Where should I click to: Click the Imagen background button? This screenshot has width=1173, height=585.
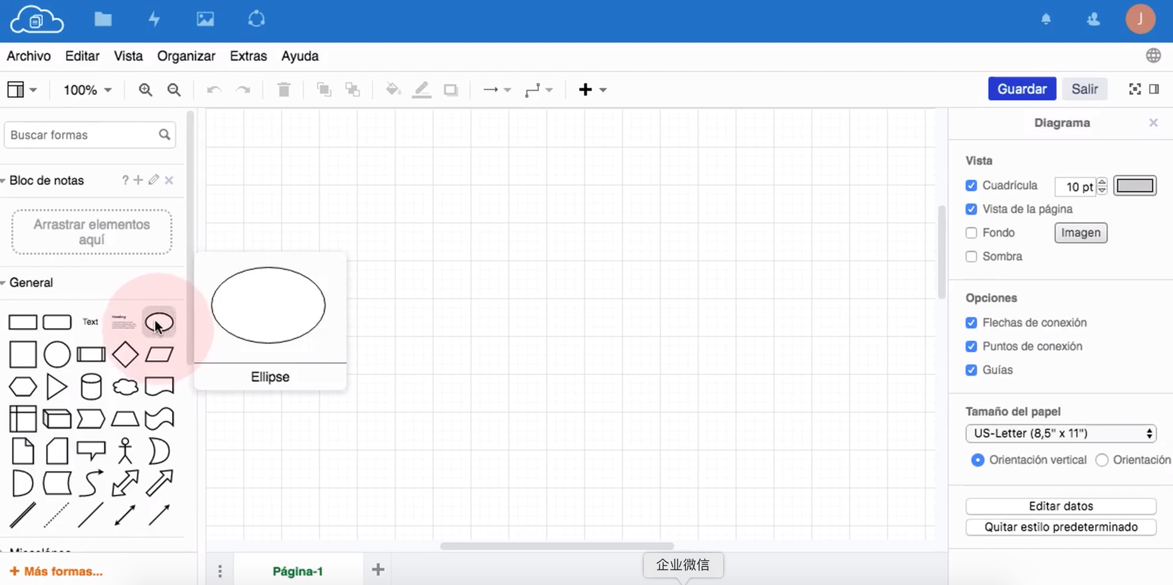click(1081, 233)
